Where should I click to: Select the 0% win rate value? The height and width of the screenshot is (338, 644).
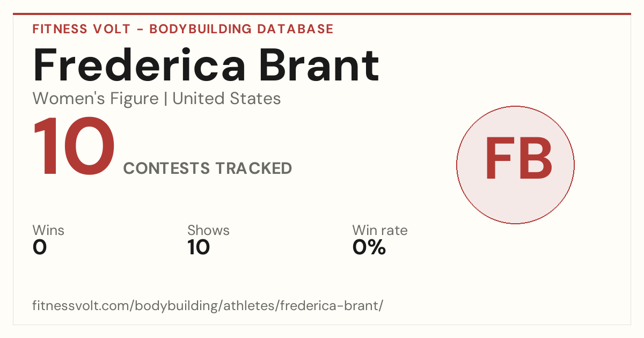[x=369, y=247]
